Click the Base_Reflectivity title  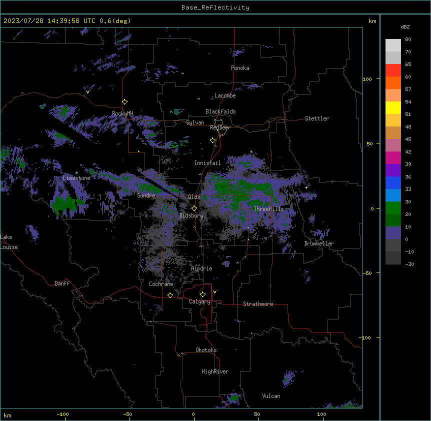point(215,7)
